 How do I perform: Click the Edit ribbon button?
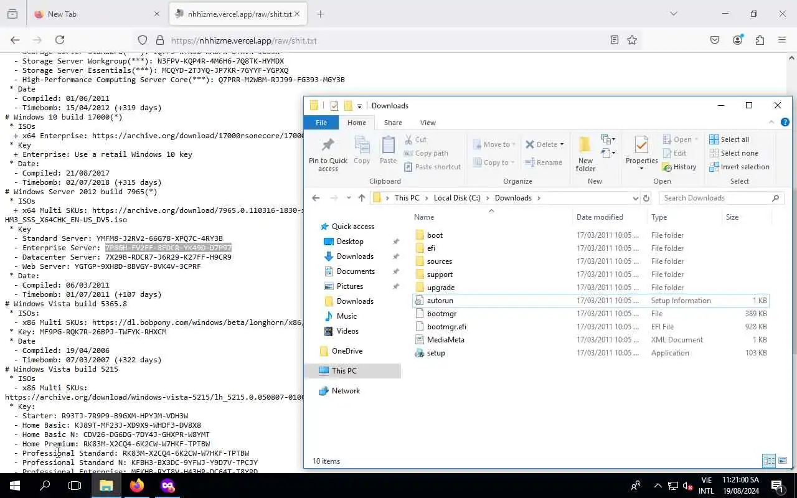coord(674,153)
